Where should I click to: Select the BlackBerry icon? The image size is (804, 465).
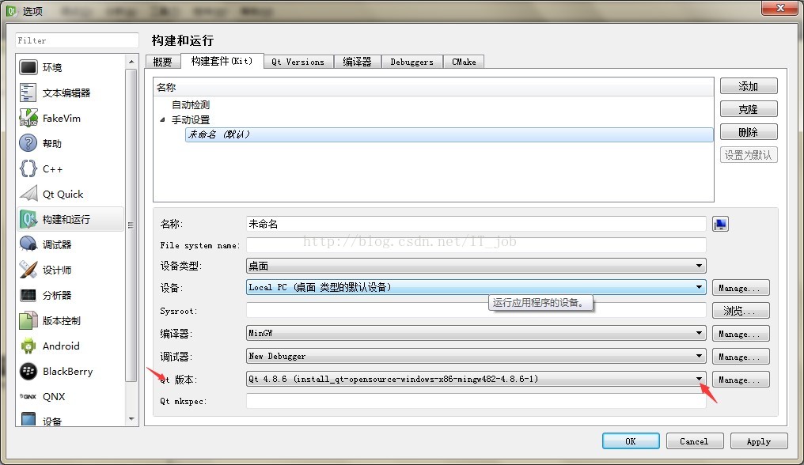tap(28, 371)
